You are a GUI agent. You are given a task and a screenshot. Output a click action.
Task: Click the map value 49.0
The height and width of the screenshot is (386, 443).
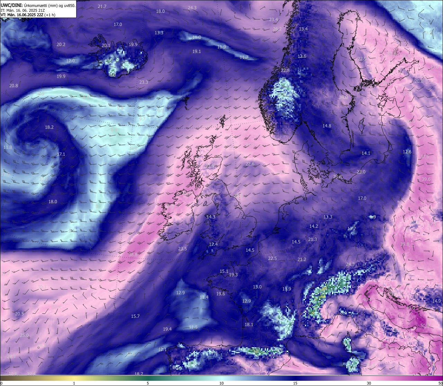pos(411,307)
